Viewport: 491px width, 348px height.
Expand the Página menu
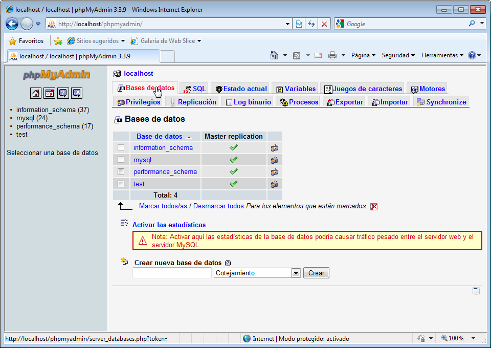[363, 55]
